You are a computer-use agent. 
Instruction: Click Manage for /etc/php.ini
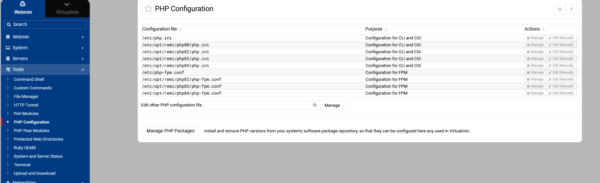point(535,38)
